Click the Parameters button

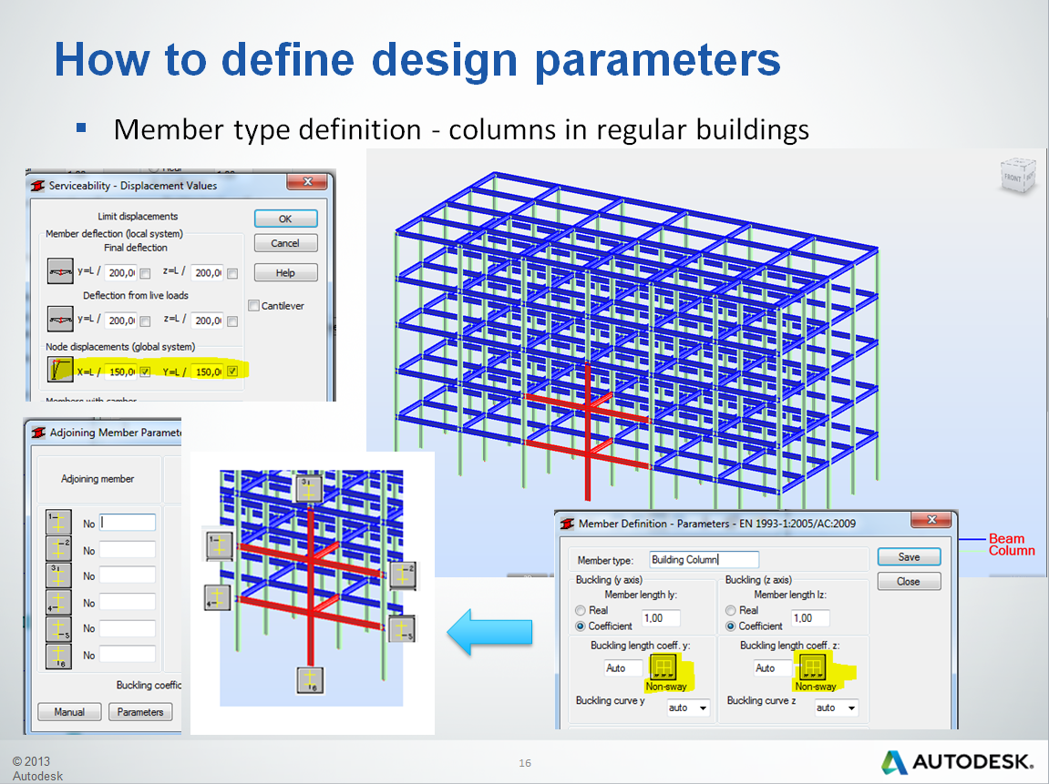140,711
